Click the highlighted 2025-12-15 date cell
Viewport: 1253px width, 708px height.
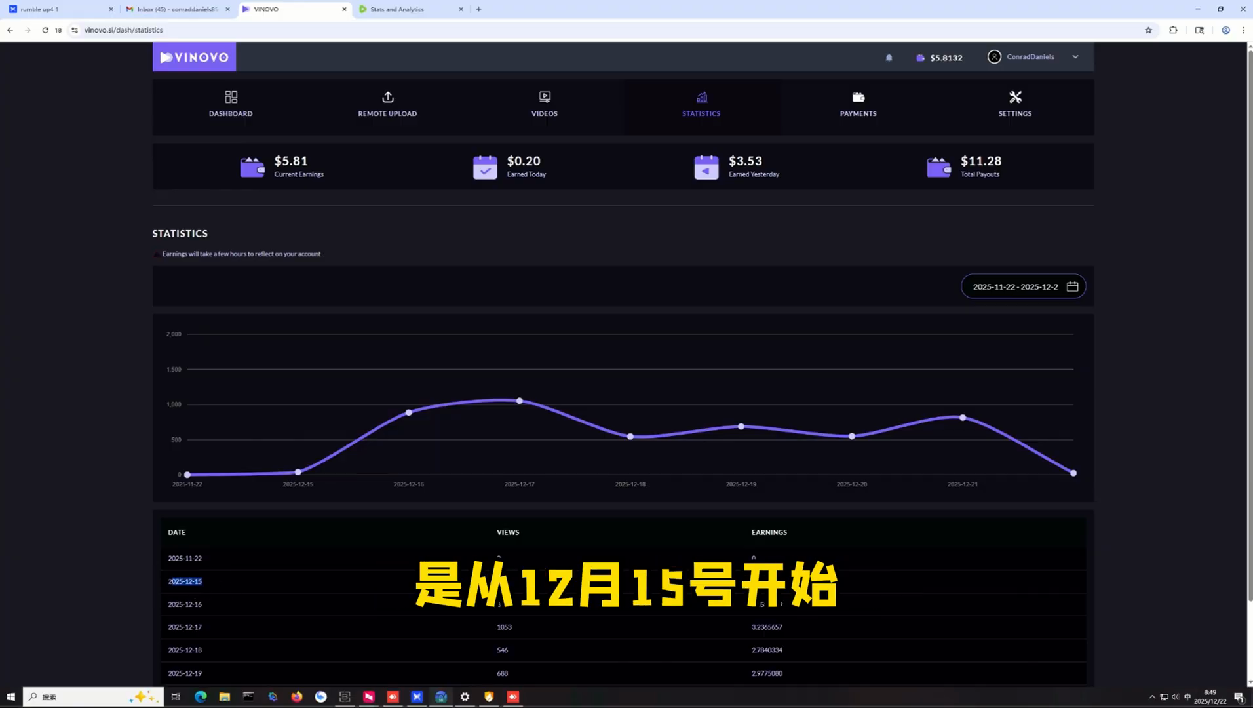point(185,581)
